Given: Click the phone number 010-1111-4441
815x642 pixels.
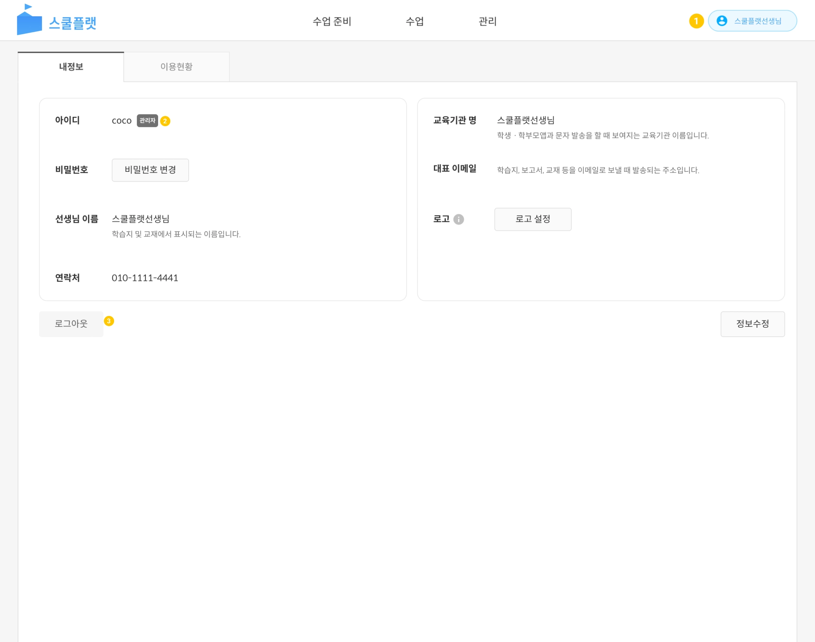Looking at the screenshot, I should [x=145, y=278].
